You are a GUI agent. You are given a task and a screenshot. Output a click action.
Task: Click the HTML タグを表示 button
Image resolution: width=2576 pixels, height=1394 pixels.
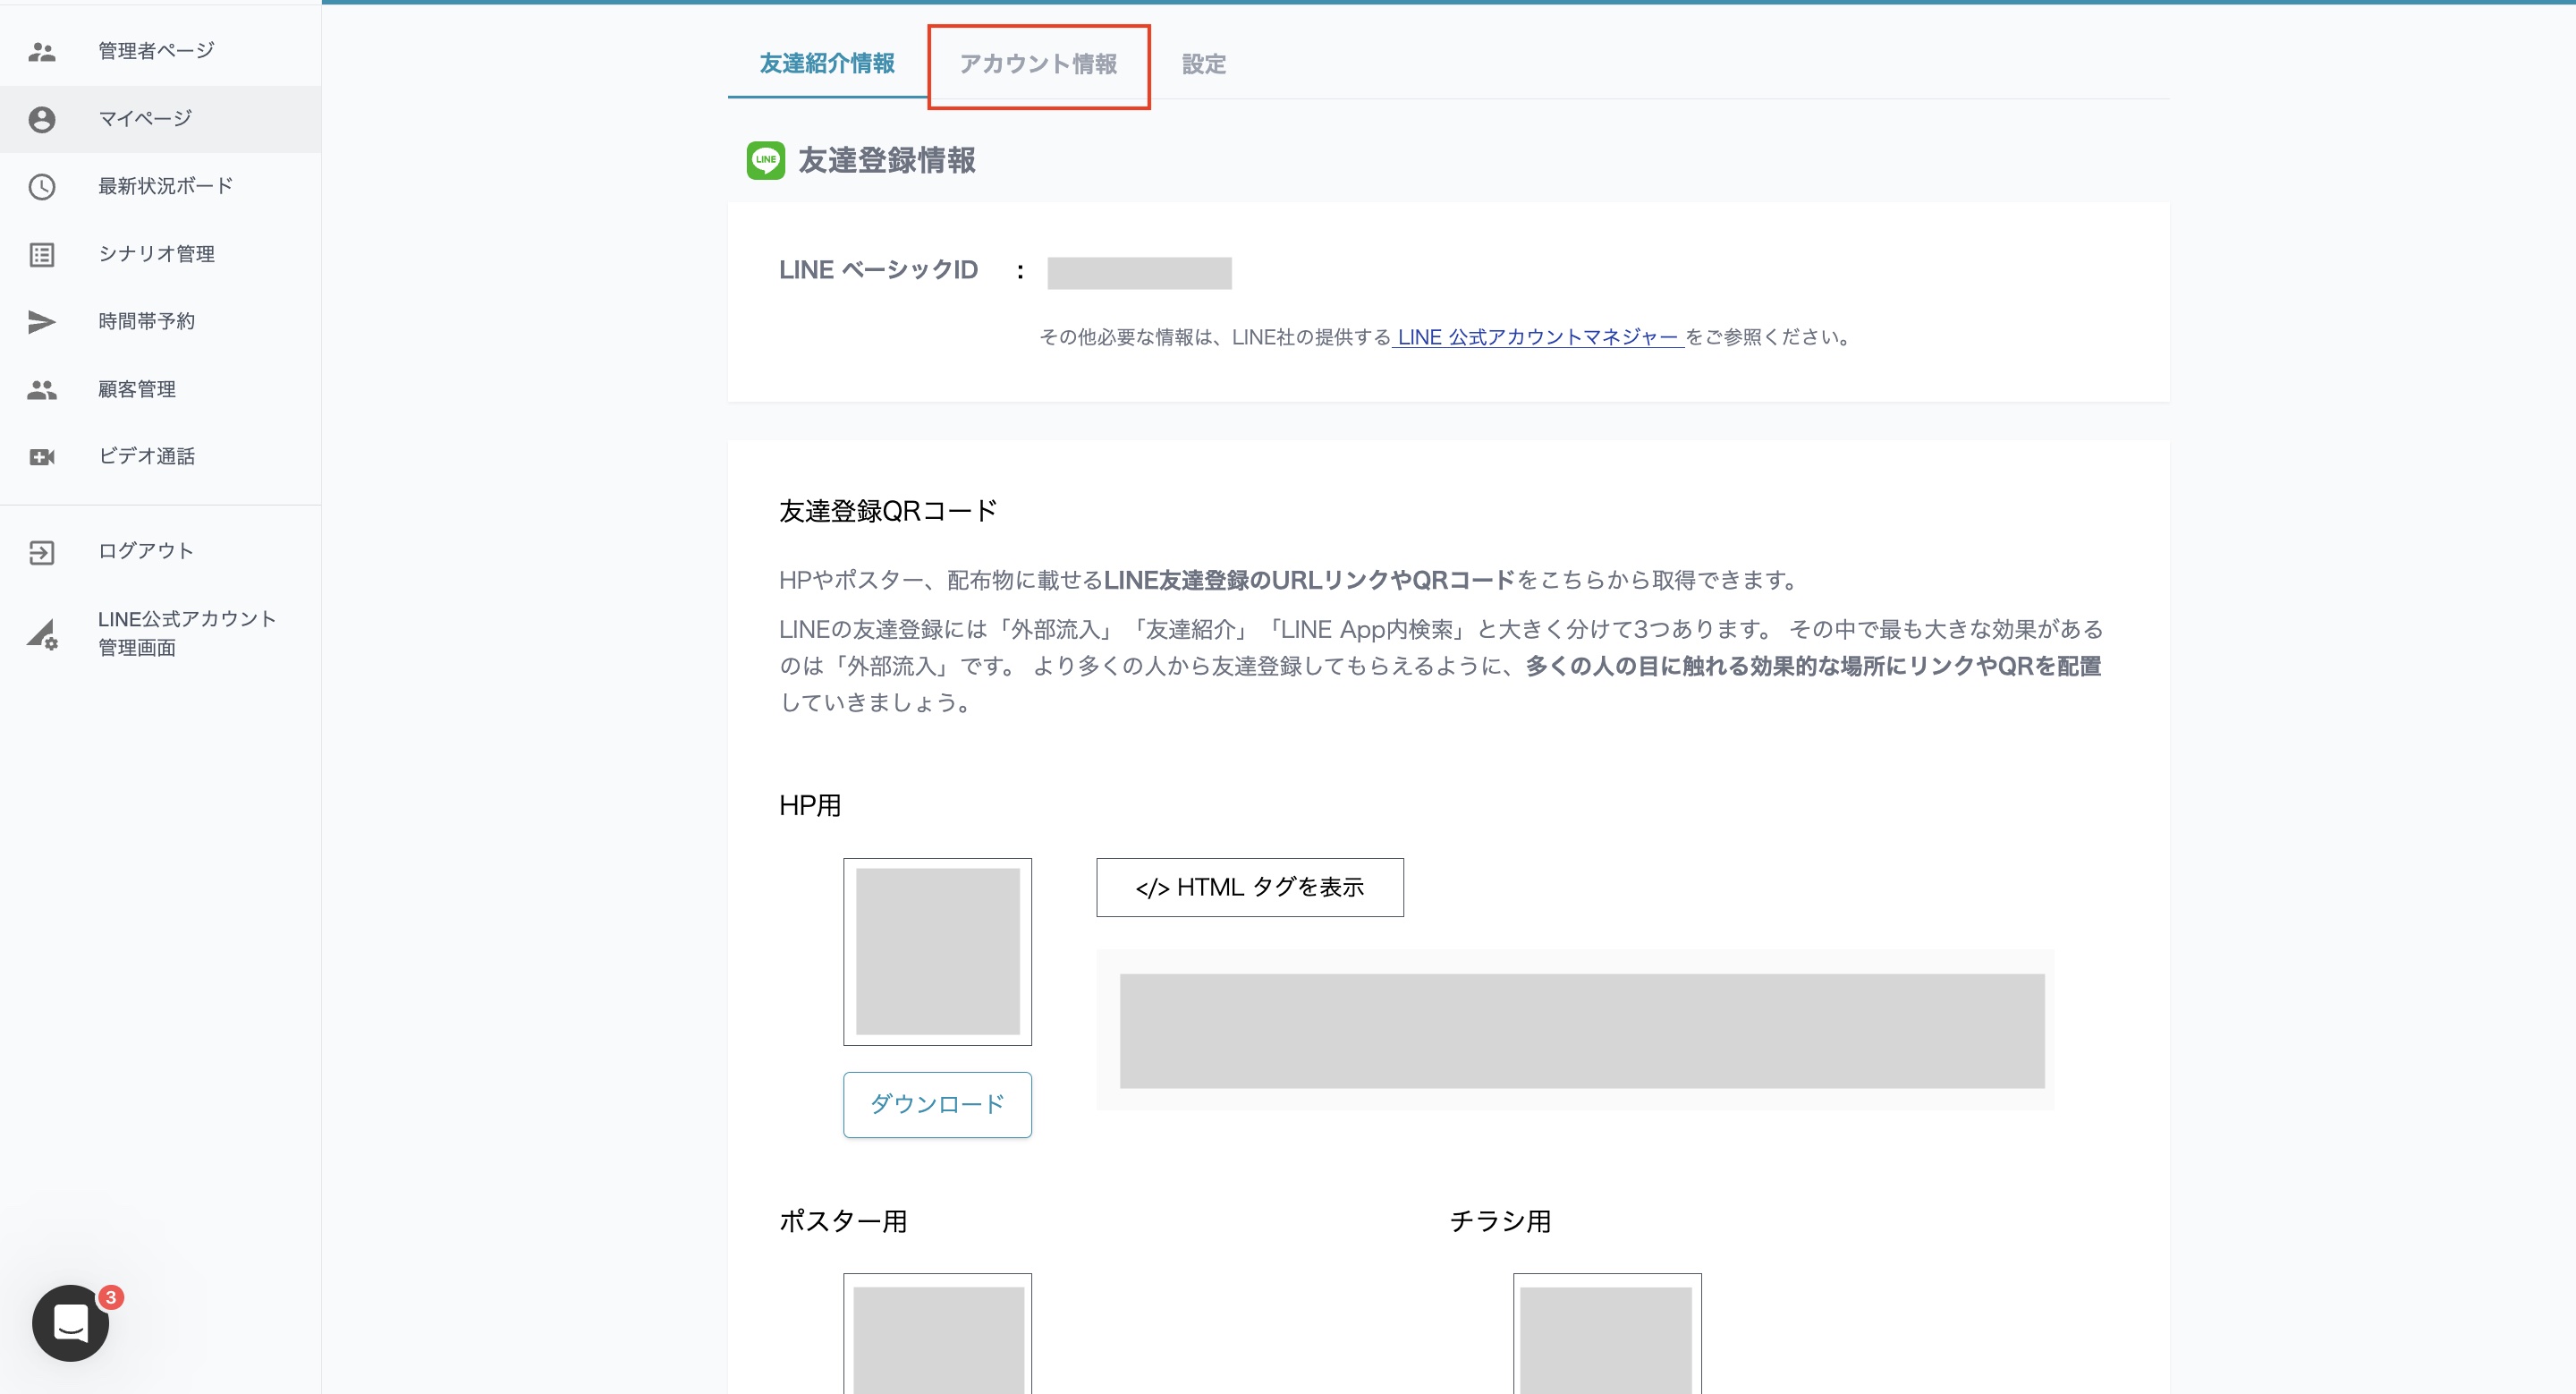click(x=1249, y=887)
